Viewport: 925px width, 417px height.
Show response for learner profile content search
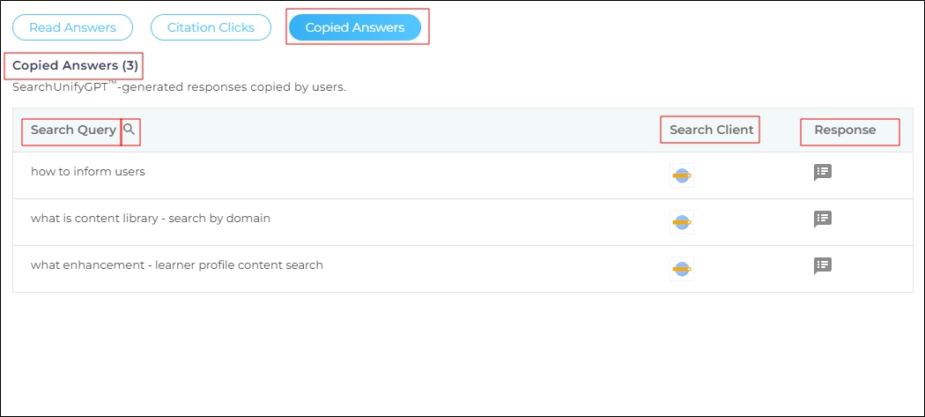(x=822, y=265)
